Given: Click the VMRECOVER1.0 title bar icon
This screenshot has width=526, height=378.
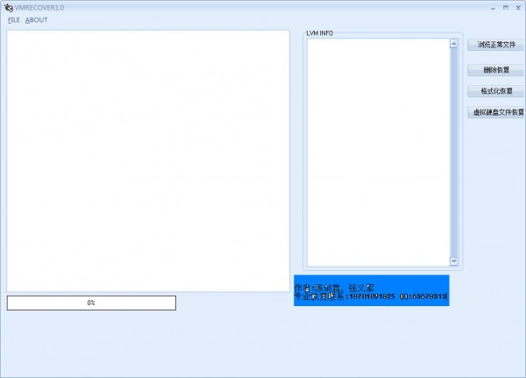Looking at the screenshot, I should point(9,7).
